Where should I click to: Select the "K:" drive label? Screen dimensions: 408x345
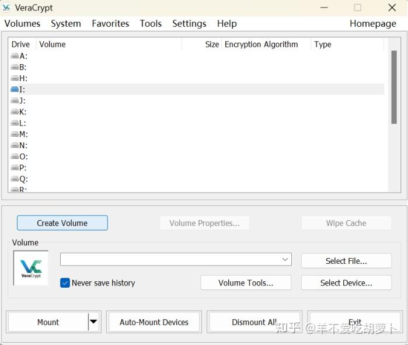click(23, 112)
